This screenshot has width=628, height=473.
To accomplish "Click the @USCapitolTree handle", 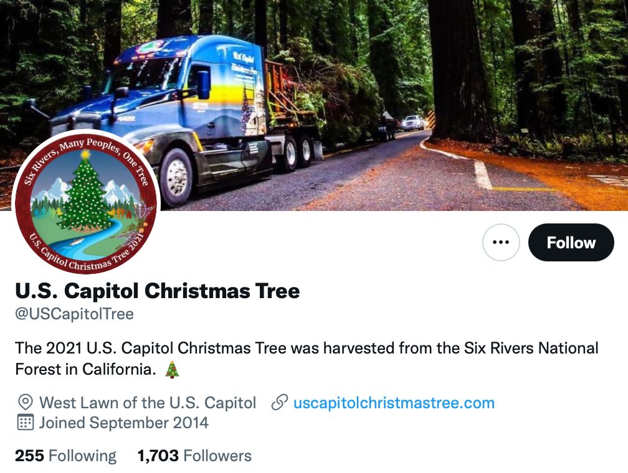I will pyautogui.click(x=74, y=314).
